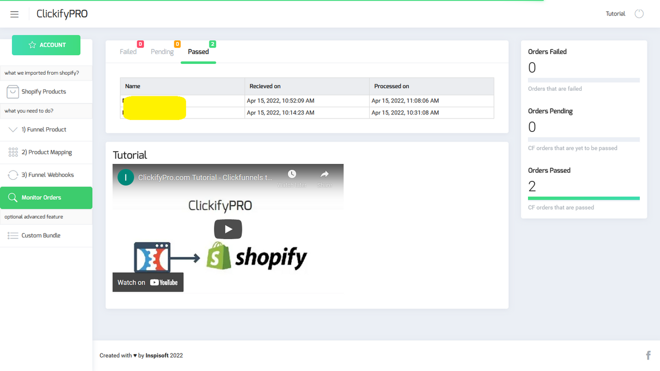
Task: Open the hamburger menu icon
Action: click(14, 14)
